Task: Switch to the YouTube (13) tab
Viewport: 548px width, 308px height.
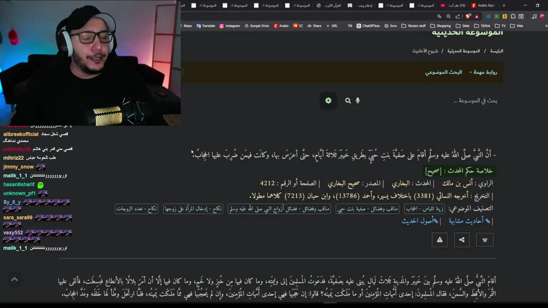Action: (452, 6)
